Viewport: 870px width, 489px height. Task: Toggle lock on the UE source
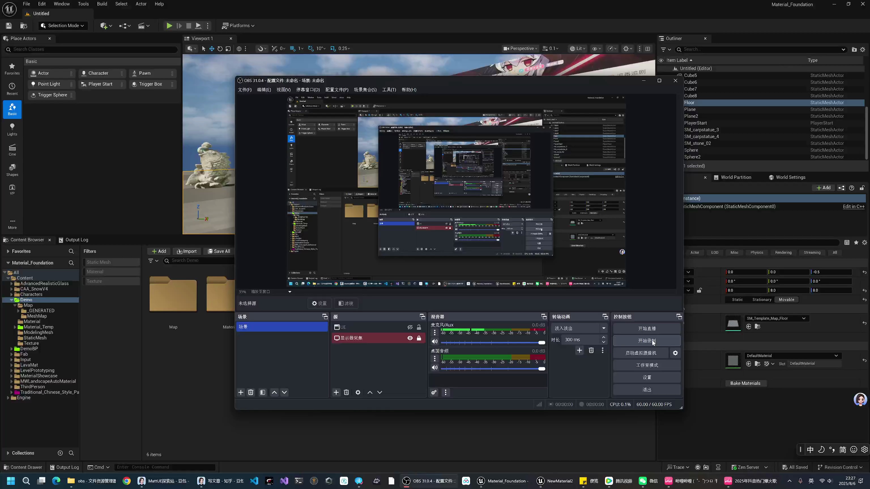(419, 327)
